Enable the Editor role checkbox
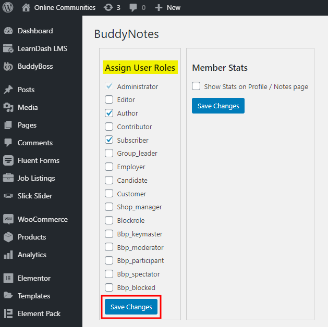Image resolution: width=328 pixels, height=327 pixels. [x=109, y=99]
